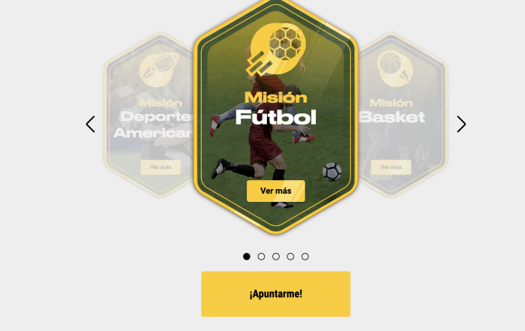Open the Misión Basket title text
This screenshot has width=525, height=331.
392,110
